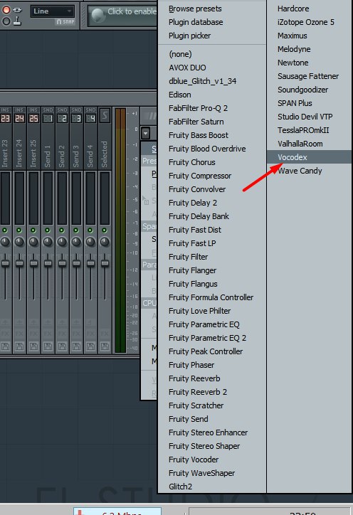Click the Insert 24 pan knob

[19, 242]
